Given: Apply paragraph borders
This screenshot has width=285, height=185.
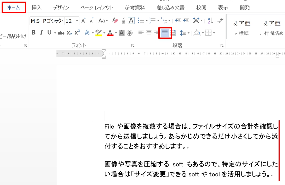Looking at the screenshot, I should 208,33.
